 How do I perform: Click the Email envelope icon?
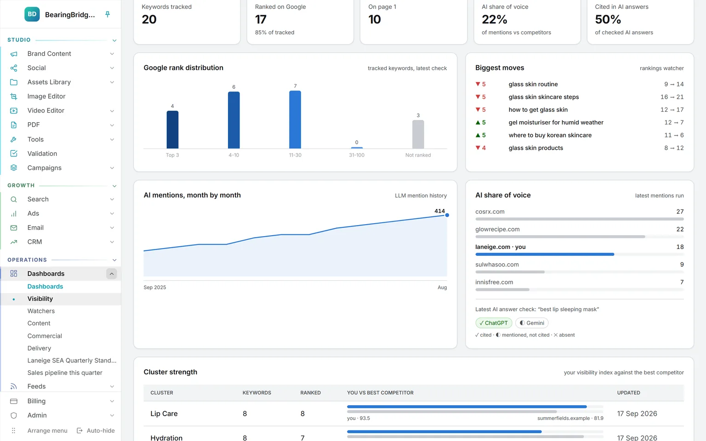pyautogui.click(x=14, y=228)
